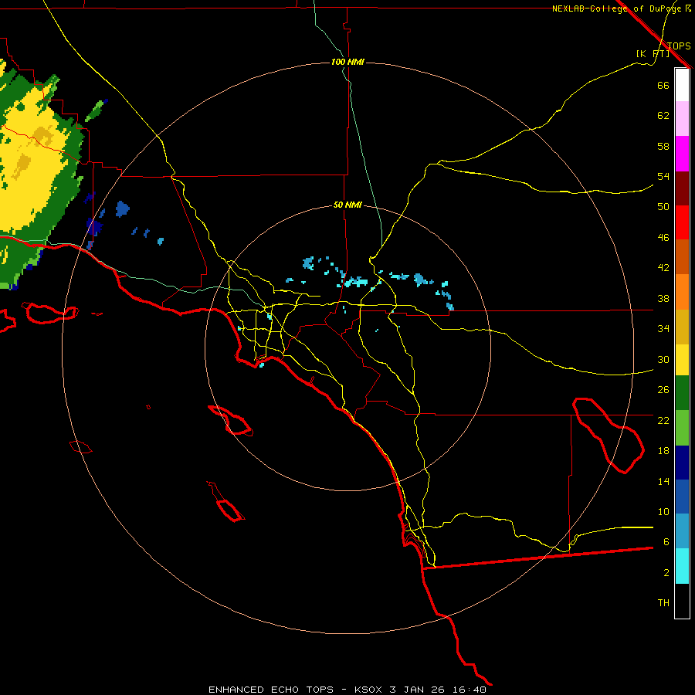695x695 pixels.
Task: Click the legend value '18'
Action: (663, 451)
